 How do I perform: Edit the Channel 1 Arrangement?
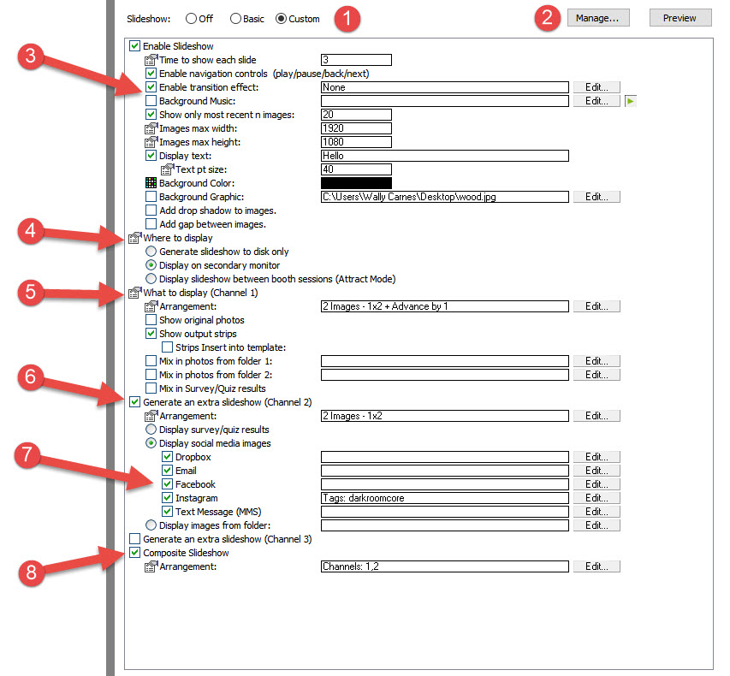tap(596, 306)
